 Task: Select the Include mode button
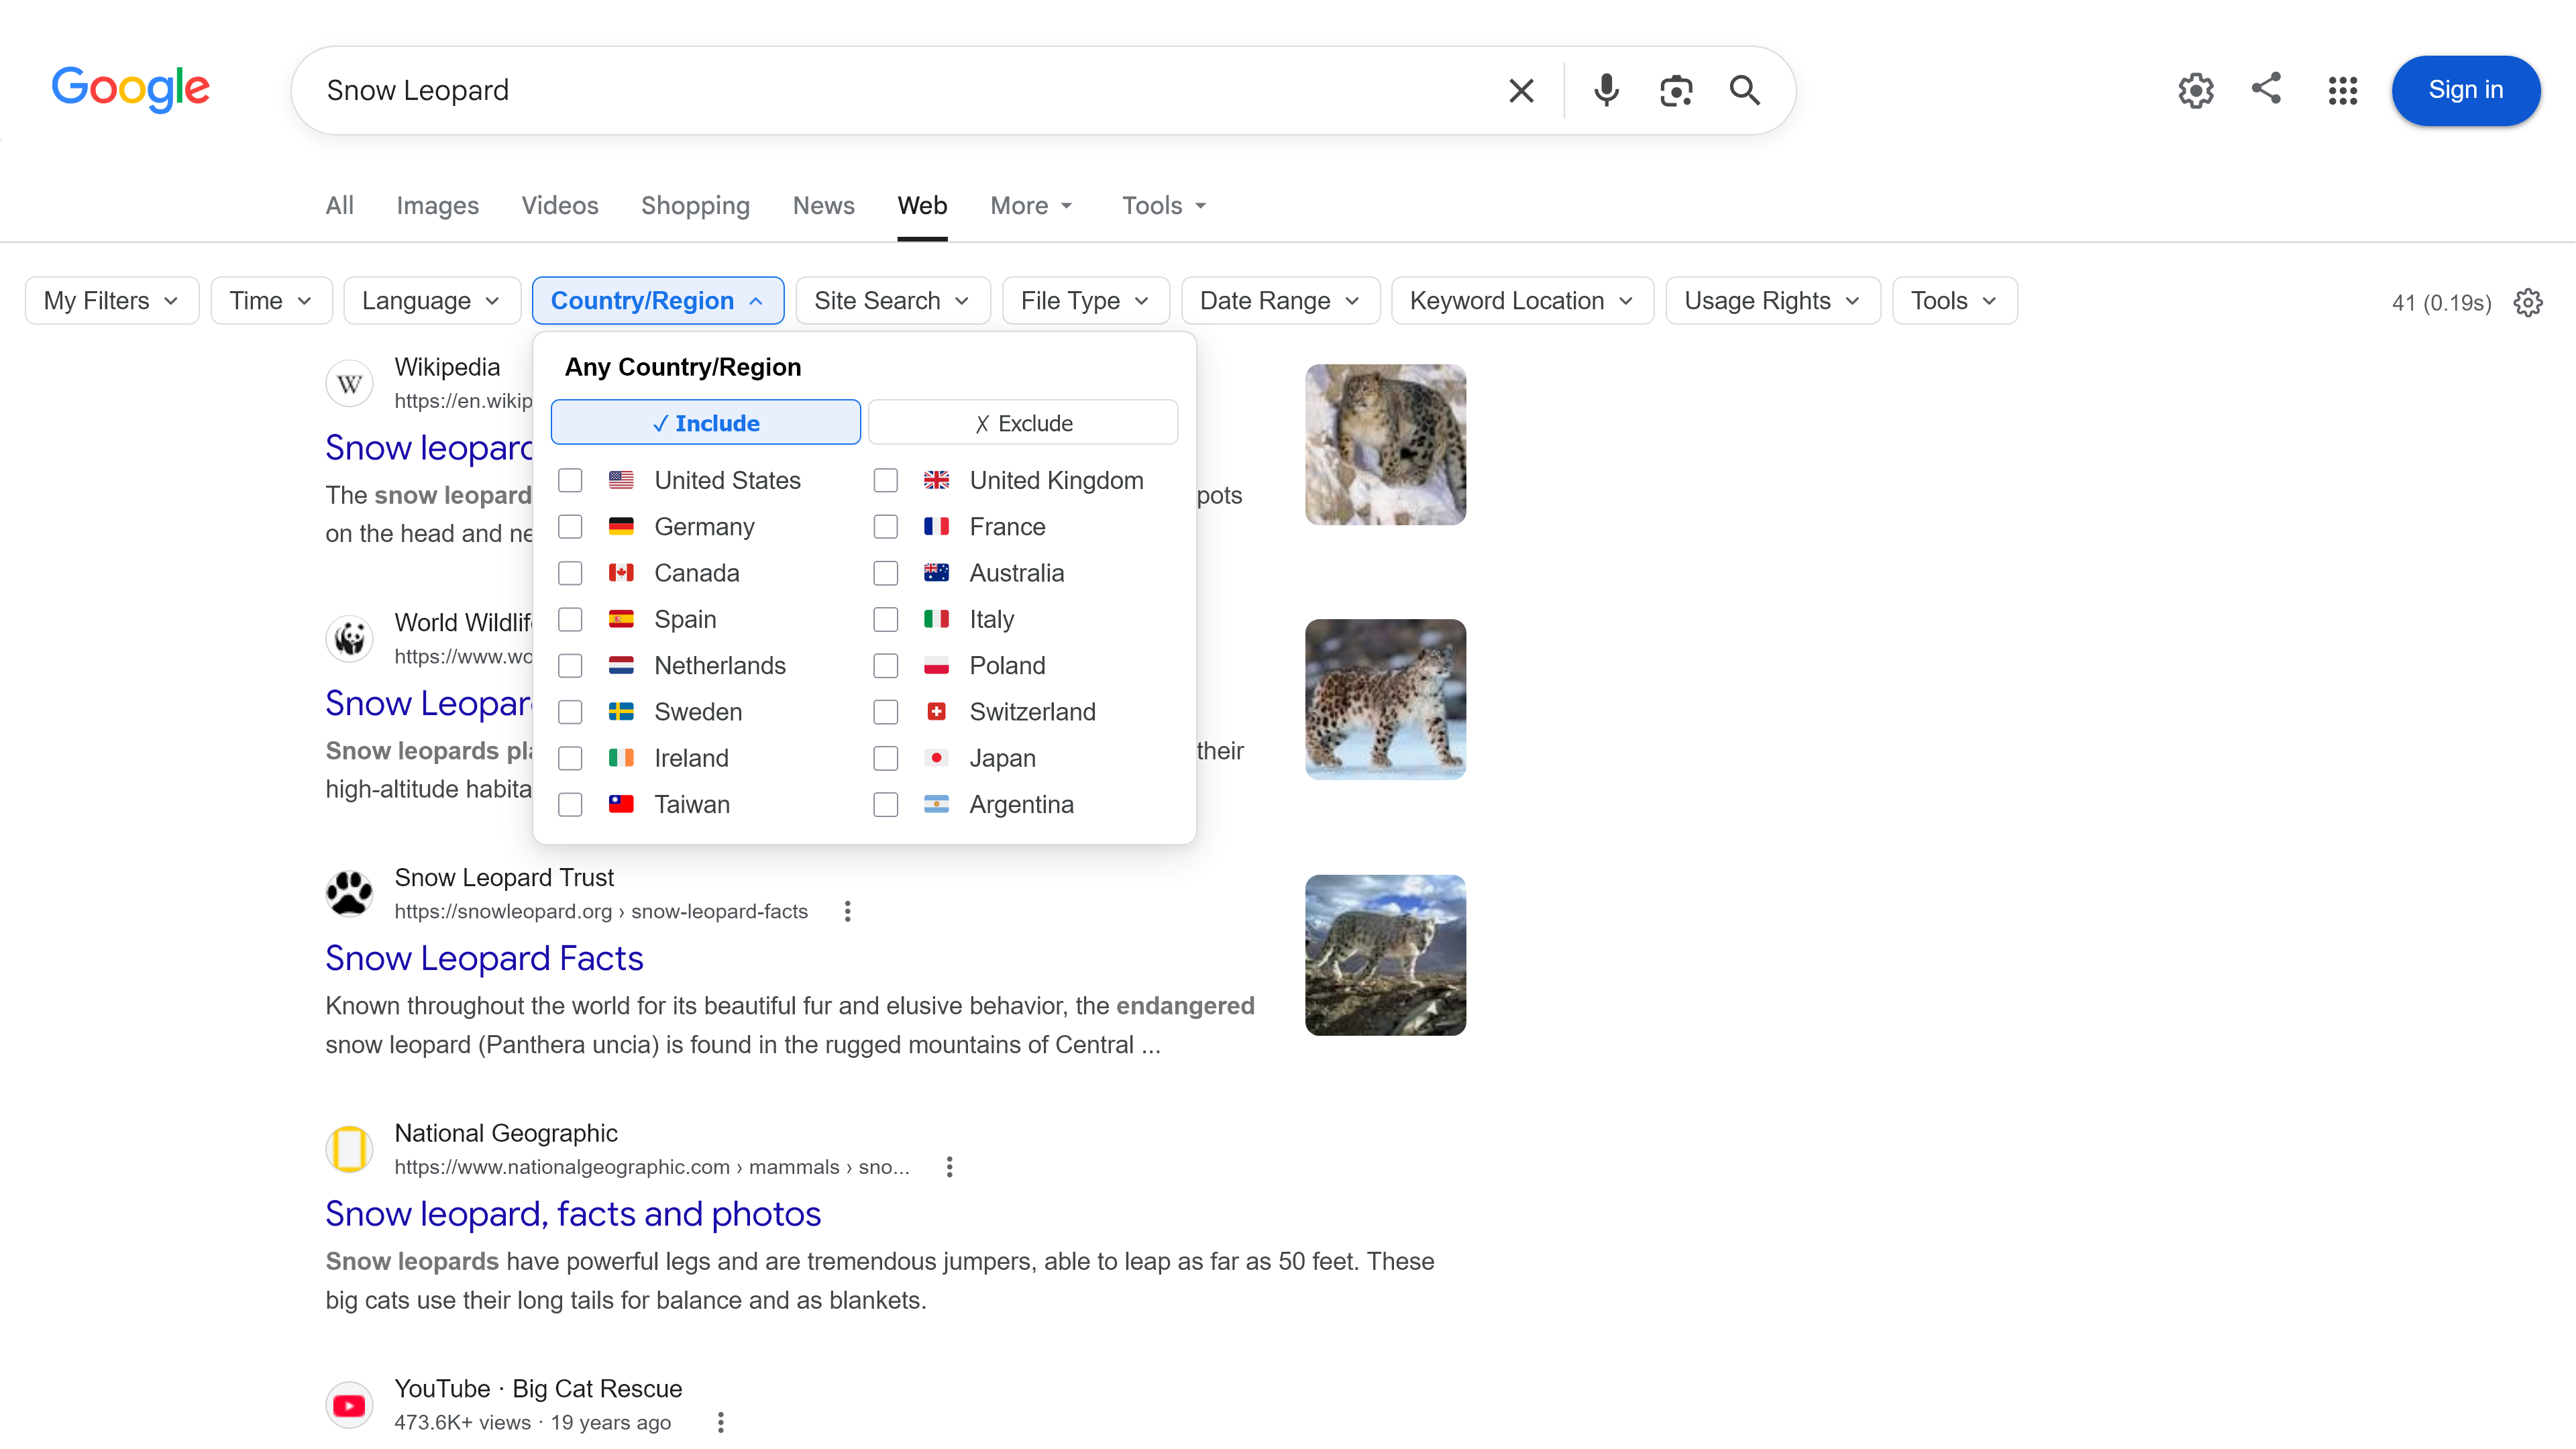coord(705,423)
